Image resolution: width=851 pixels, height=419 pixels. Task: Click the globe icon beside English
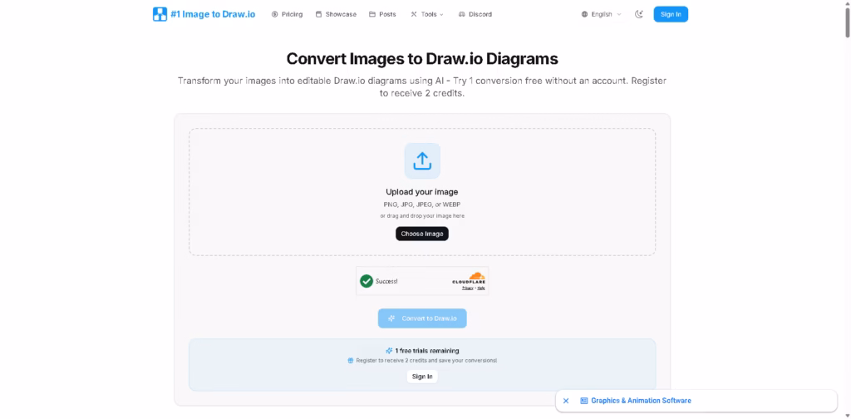[584, 14]
